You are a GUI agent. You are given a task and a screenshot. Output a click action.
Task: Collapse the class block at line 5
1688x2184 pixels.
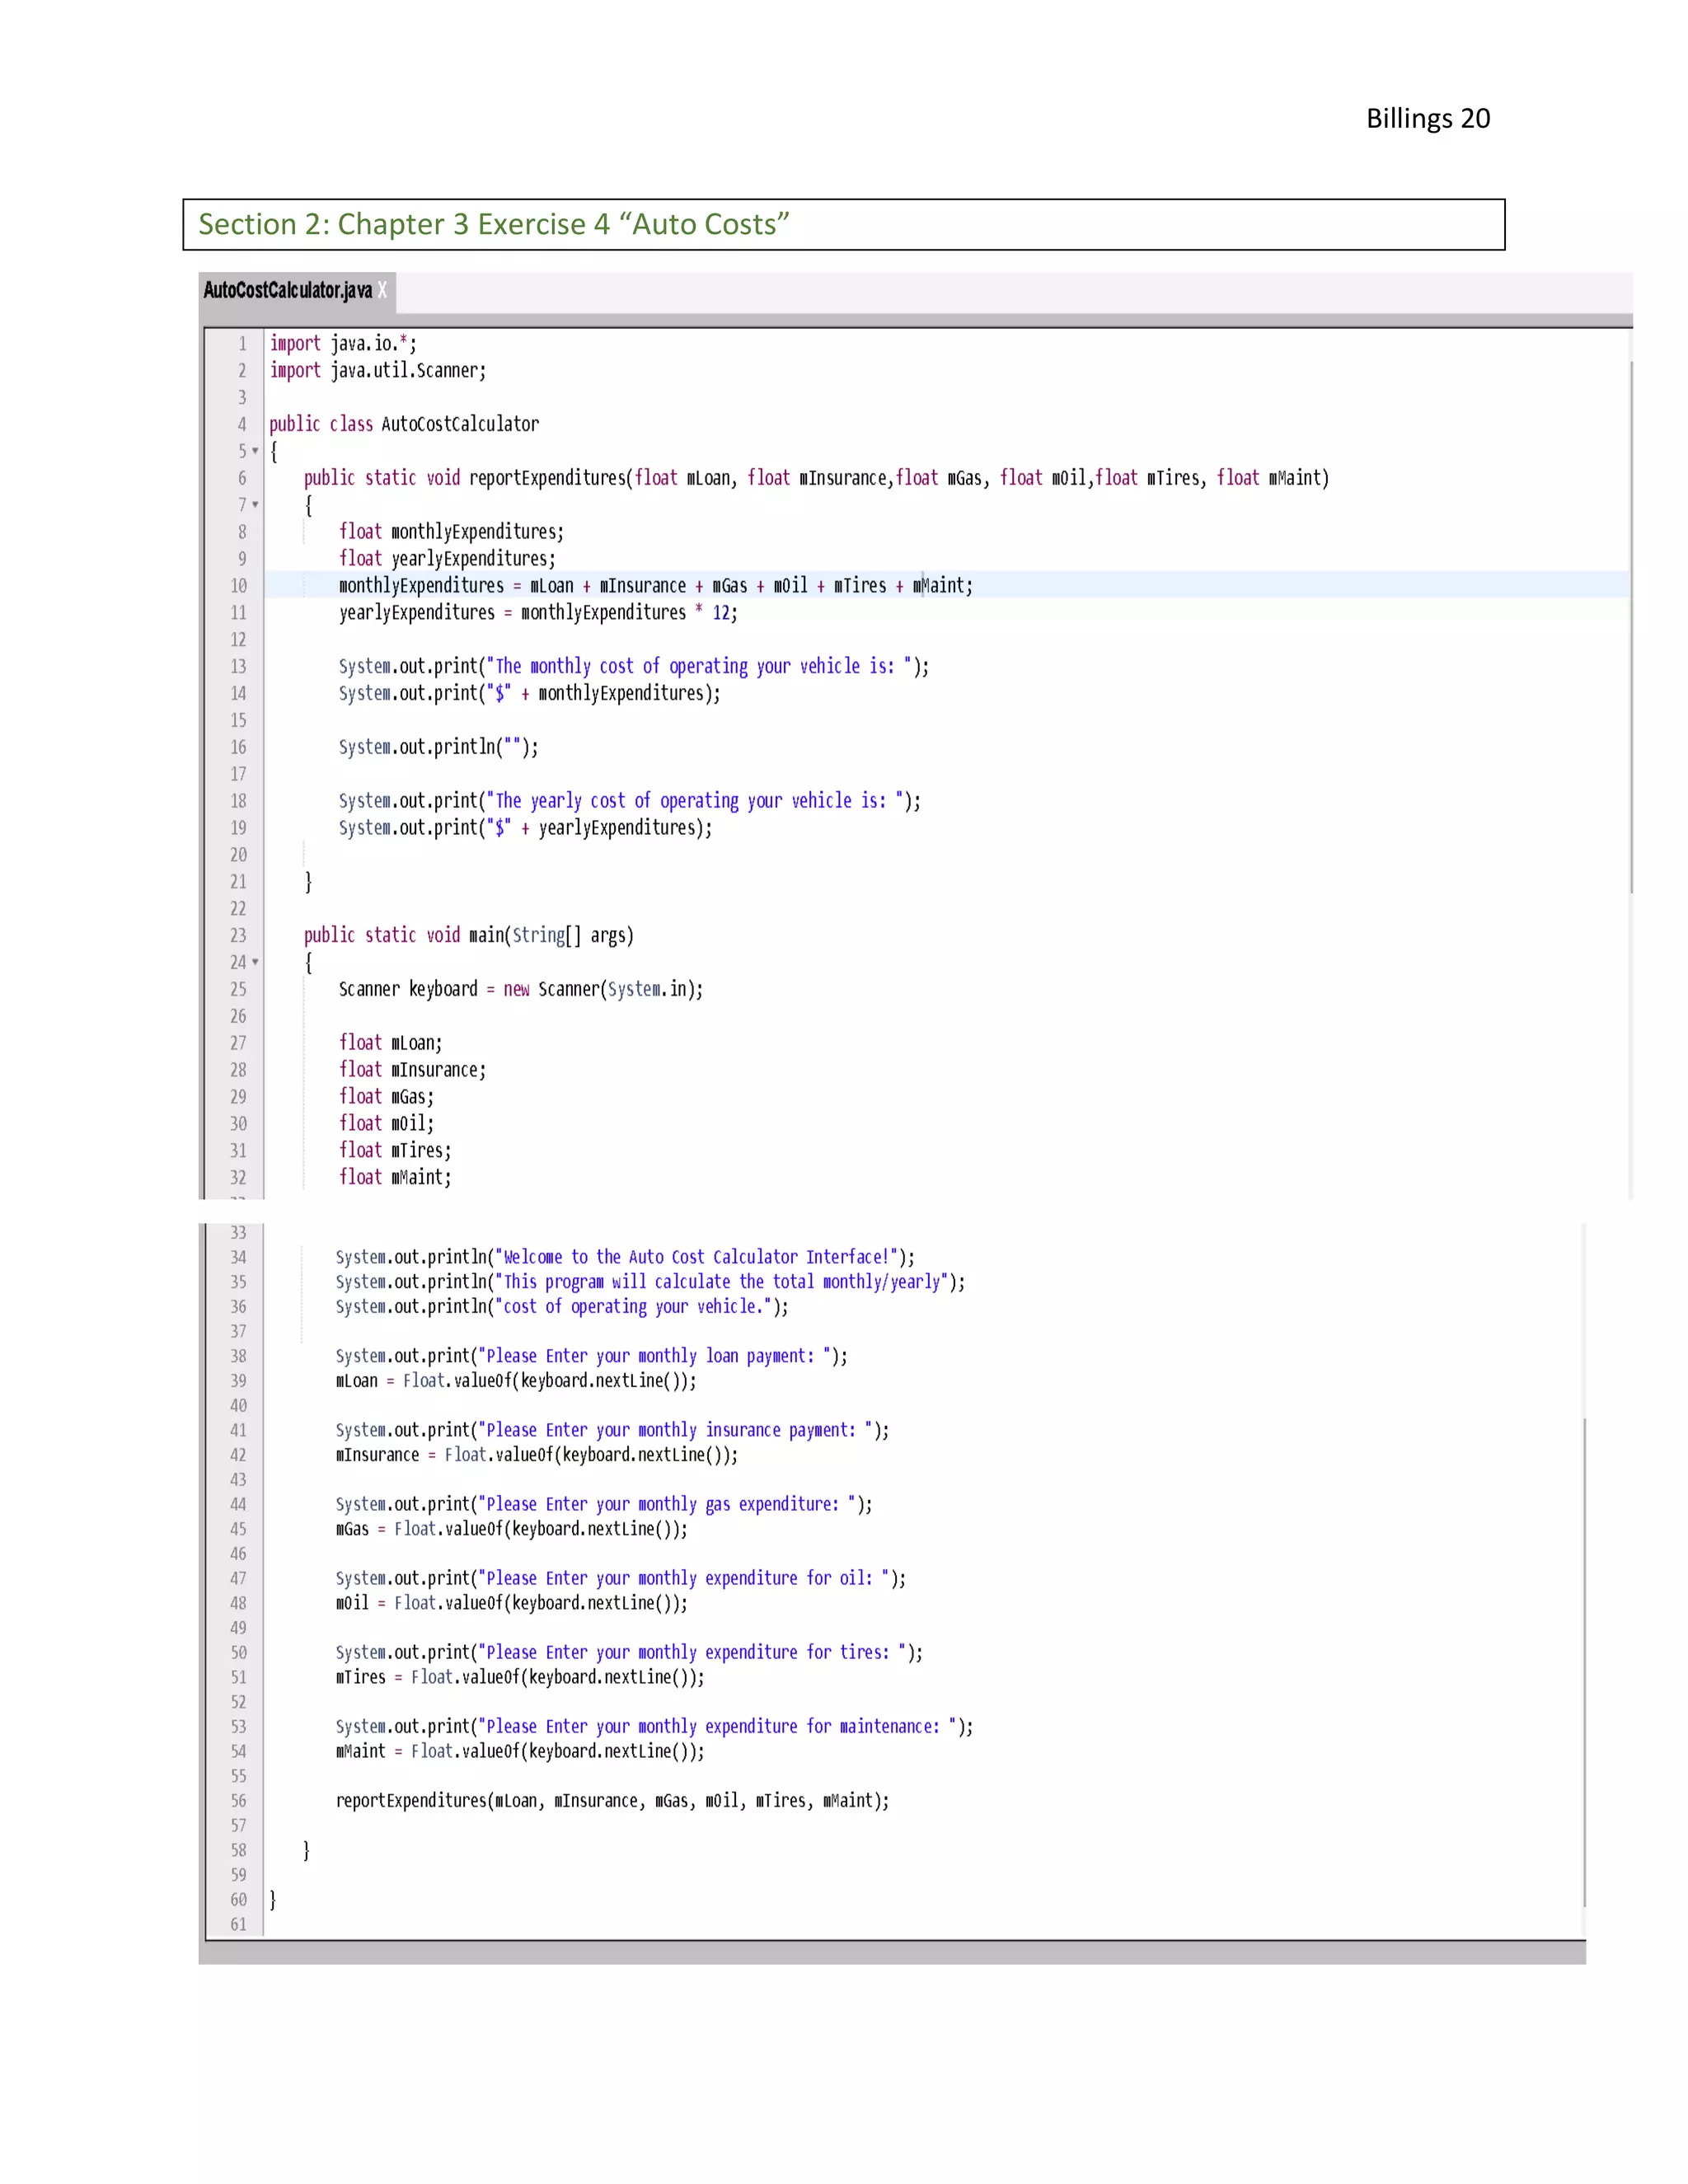255,451
